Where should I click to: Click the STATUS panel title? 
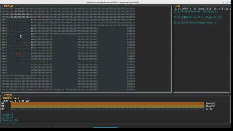(8, 95)
